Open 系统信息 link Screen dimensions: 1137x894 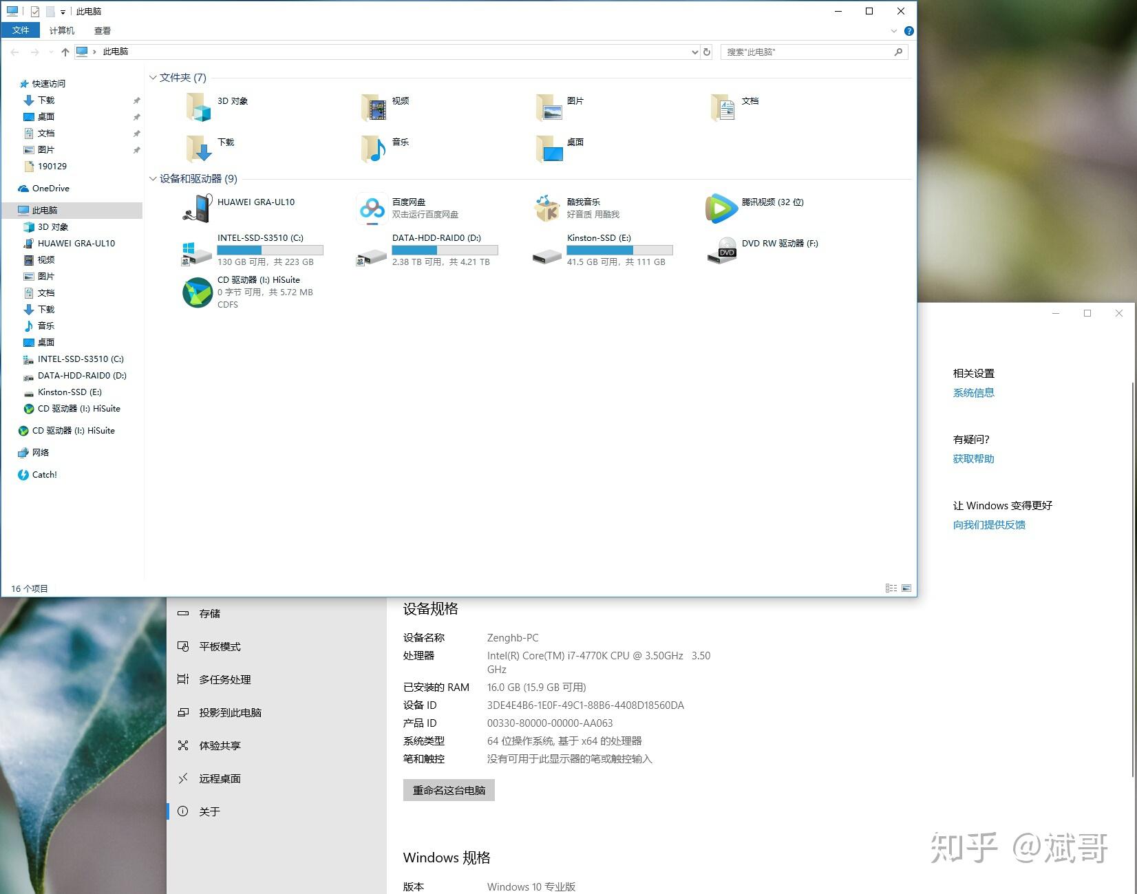[x=973, y=392]
